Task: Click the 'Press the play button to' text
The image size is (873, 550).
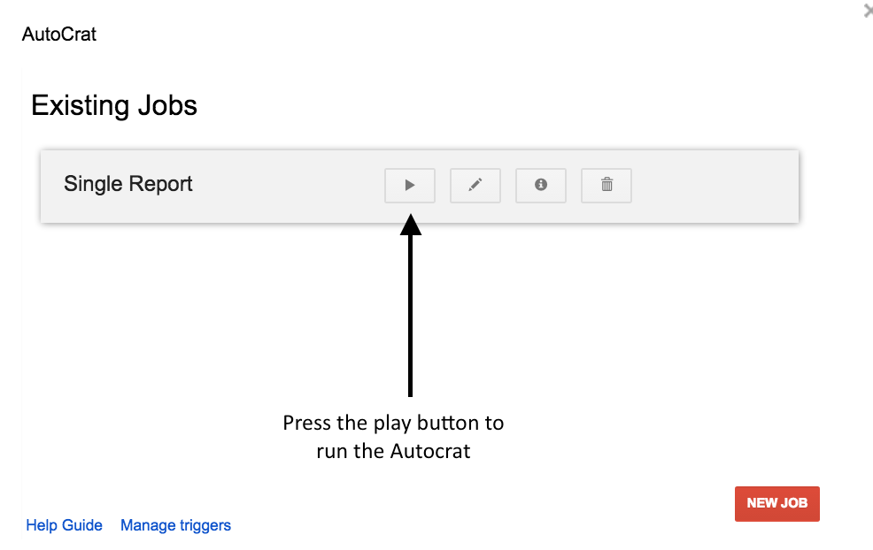Action: coord(393,424)
